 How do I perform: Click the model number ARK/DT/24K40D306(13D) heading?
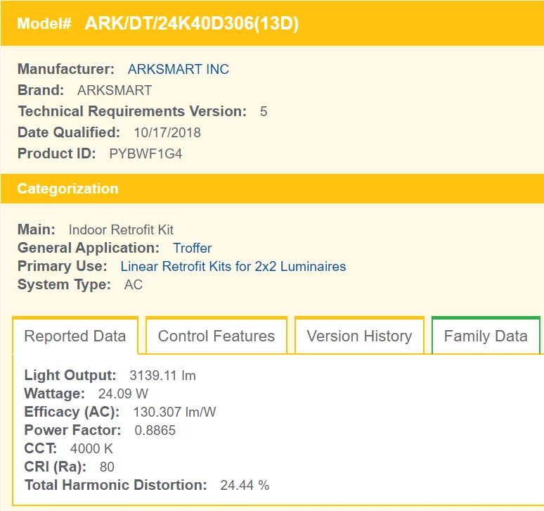point(191,23)
